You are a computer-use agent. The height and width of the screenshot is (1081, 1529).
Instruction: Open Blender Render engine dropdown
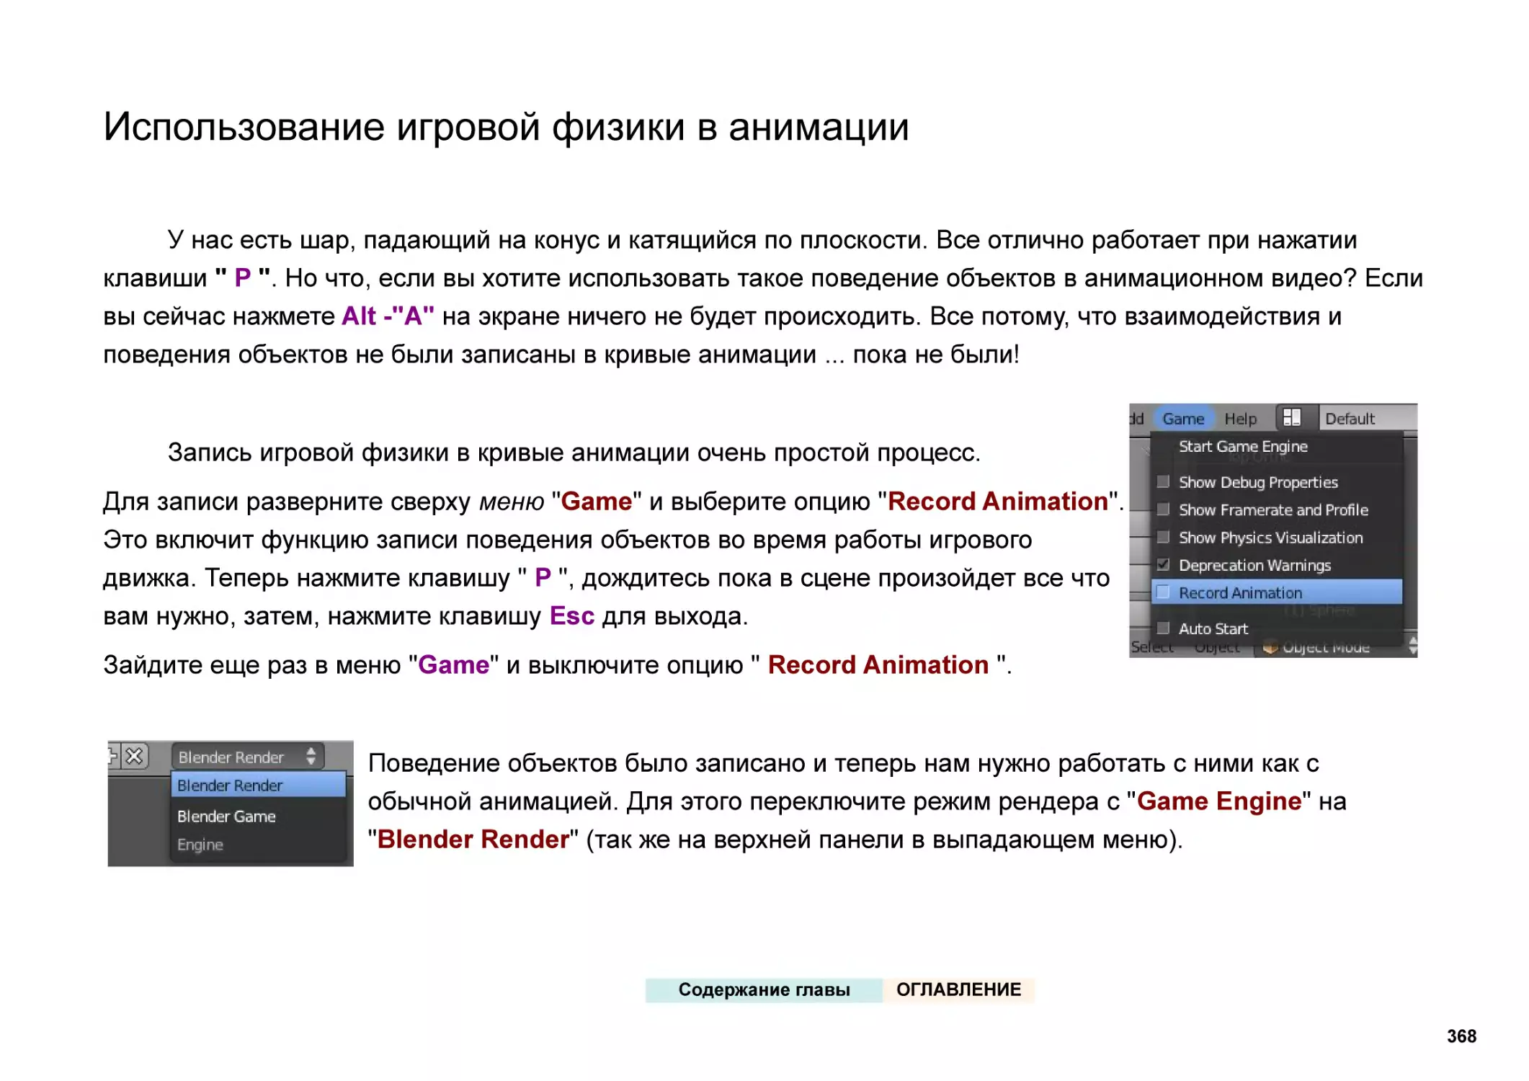click(x=247, y=757)
